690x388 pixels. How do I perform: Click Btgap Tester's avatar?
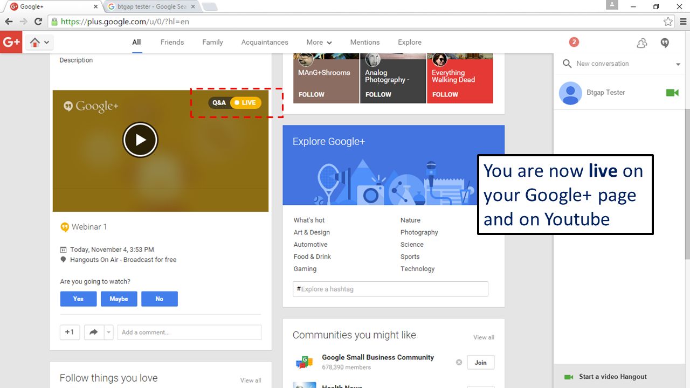570,93
